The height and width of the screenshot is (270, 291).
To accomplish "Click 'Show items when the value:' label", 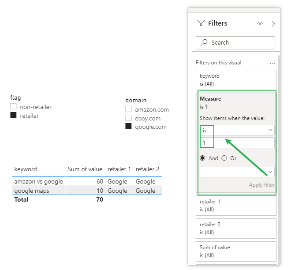I will [x=232, y=118].
